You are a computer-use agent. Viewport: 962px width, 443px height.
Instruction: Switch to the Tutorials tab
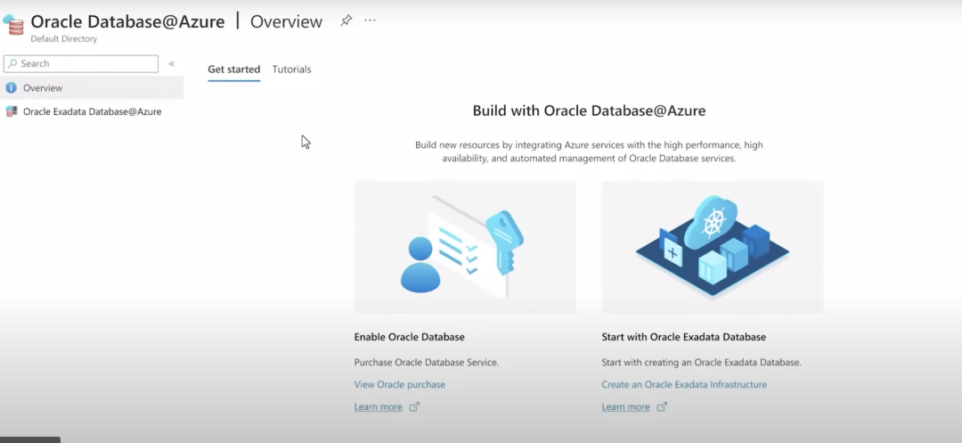tap(292, 70)
